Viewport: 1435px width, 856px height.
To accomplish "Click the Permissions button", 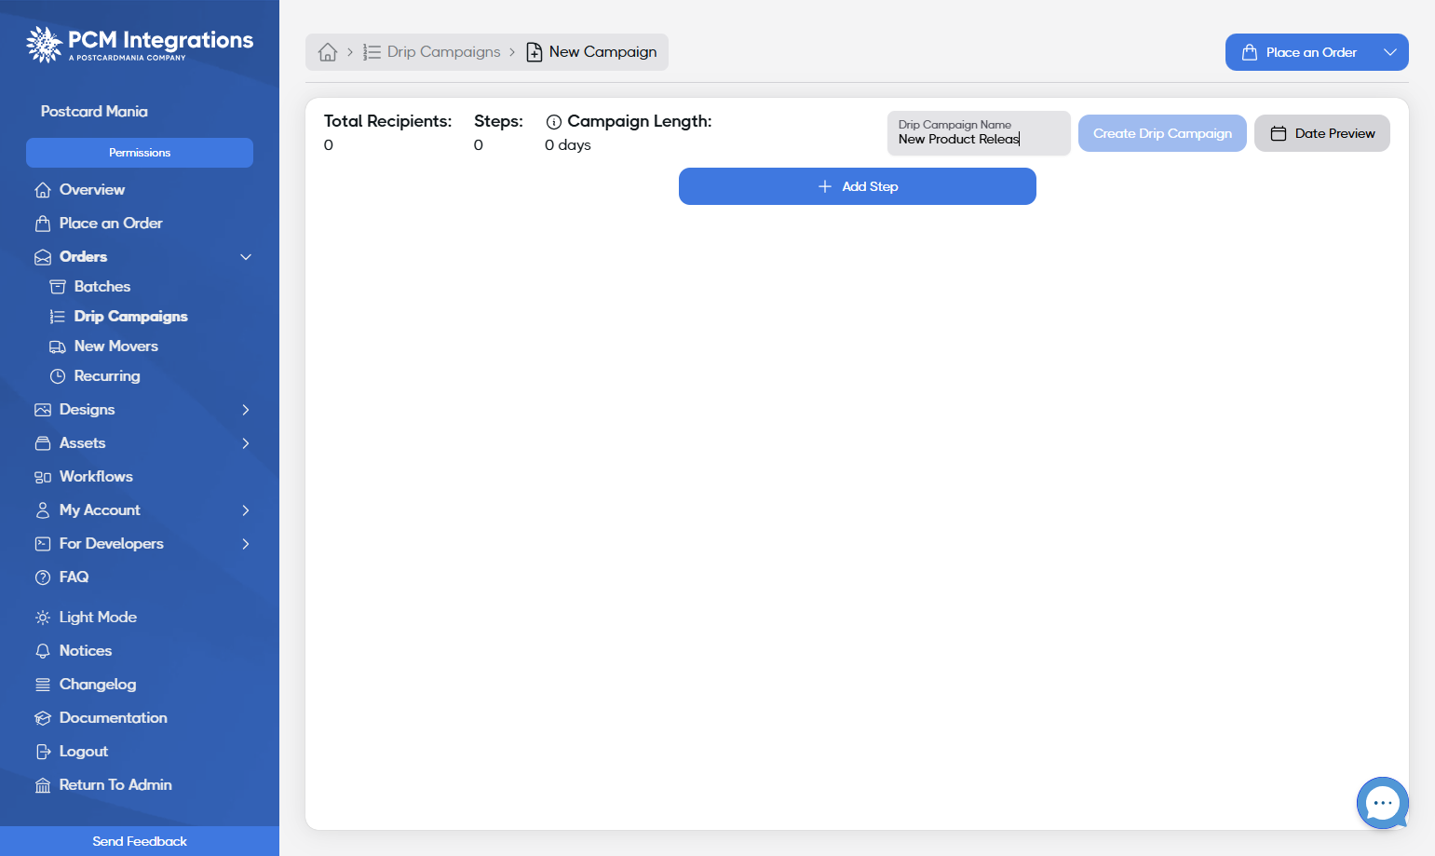I will tap(140, 153).
